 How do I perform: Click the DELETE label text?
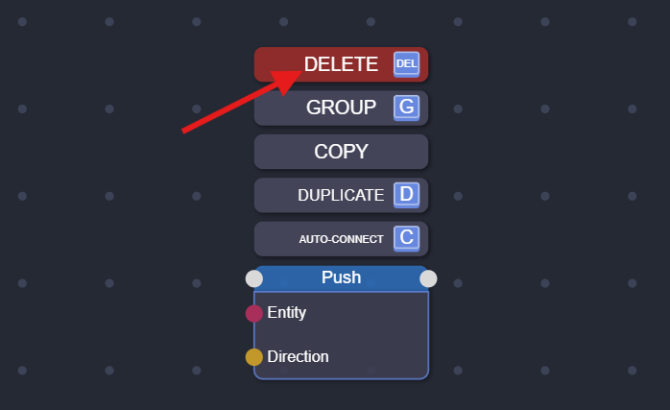tap(341, 64)
